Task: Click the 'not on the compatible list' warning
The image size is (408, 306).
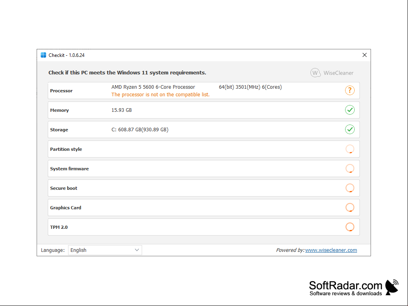Action: pyautogui.click(x=160, y=95)
